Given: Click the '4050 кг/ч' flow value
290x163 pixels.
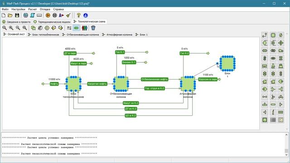Looking at the screenshot, I should point(70,49).
